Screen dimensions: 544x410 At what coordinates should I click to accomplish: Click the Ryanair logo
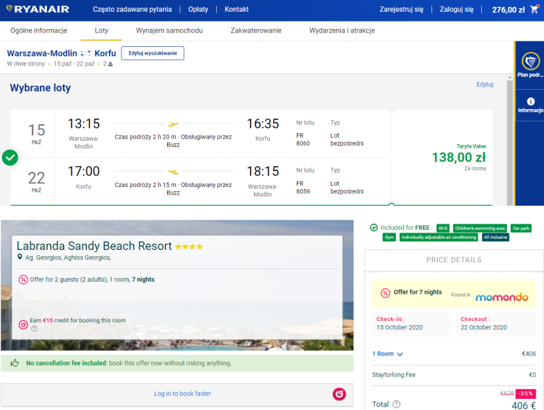[x=37, y=10]
